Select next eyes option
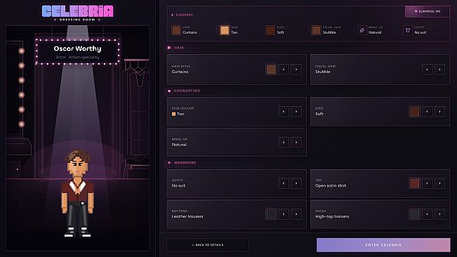 point(440,112)
